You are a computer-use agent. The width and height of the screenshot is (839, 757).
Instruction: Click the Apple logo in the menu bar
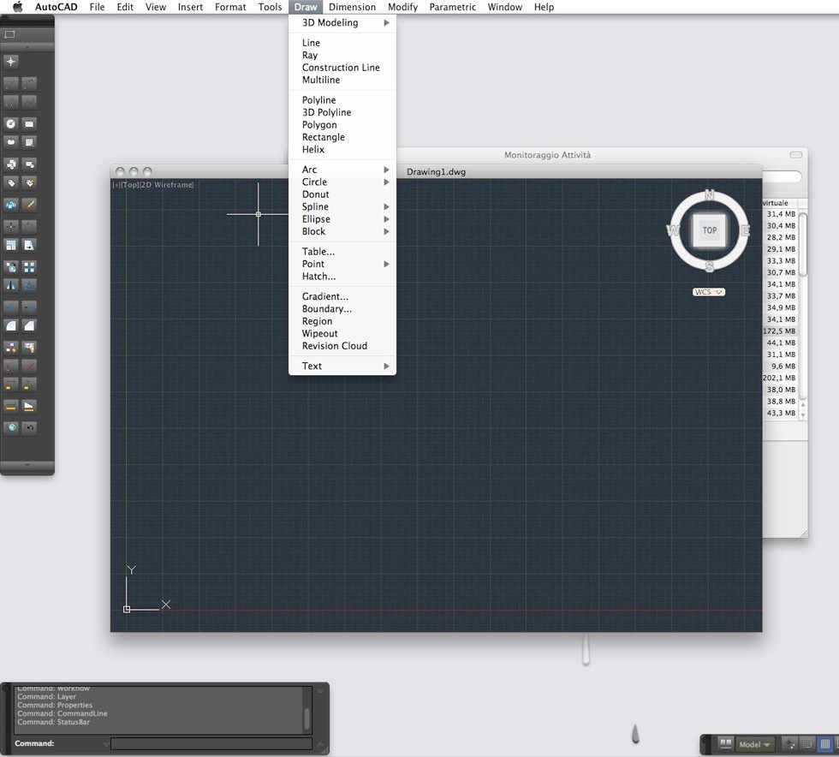[x=17, y=7]
